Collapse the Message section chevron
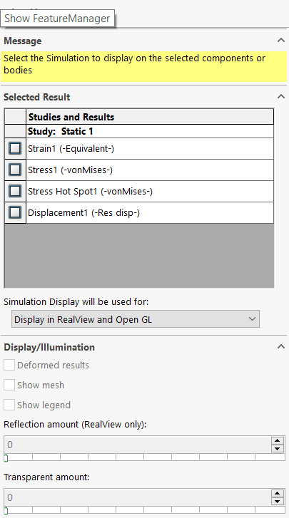Viewport: 289px width, 518px height. point(280,41)
